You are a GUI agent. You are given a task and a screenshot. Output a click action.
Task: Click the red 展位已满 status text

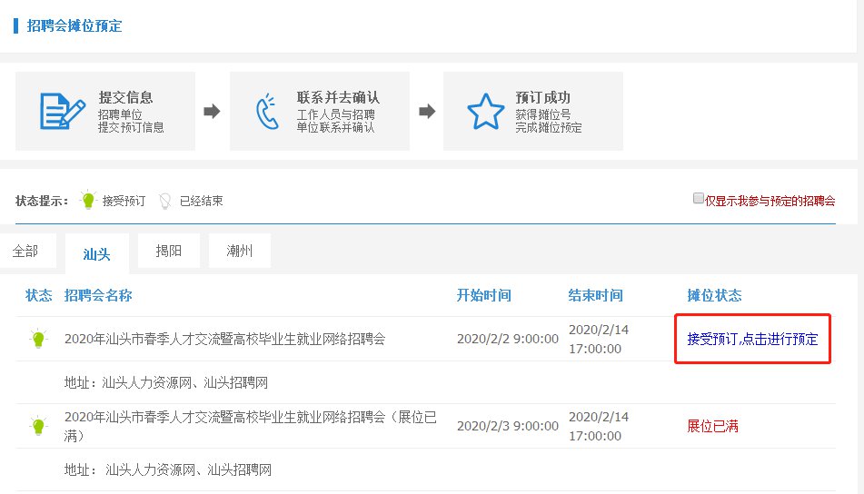click(x=712, y=425)
